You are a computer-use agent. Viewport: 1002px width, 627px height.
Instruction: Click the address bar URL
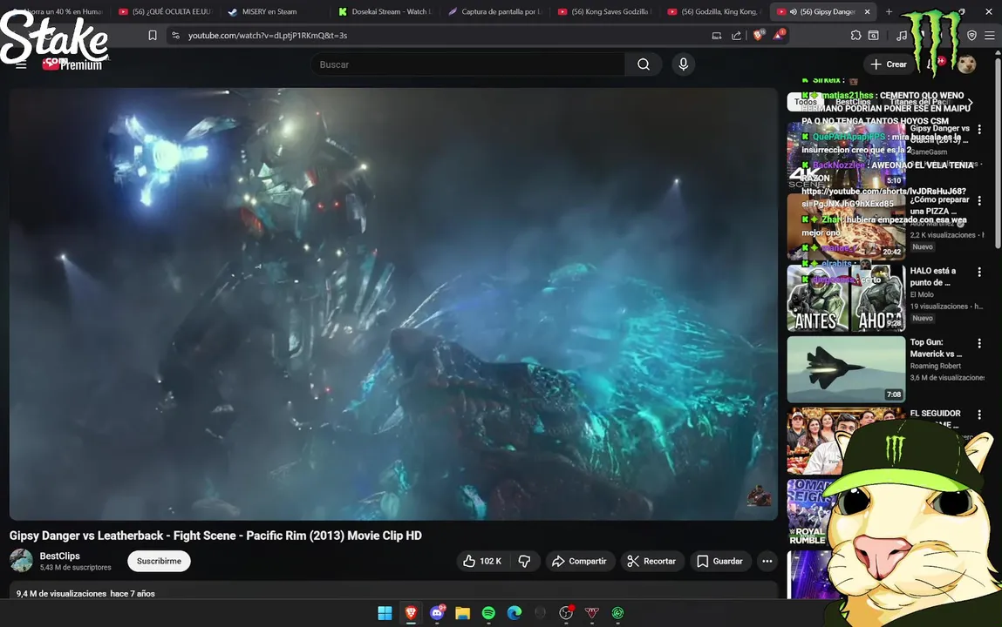point(268,36)
